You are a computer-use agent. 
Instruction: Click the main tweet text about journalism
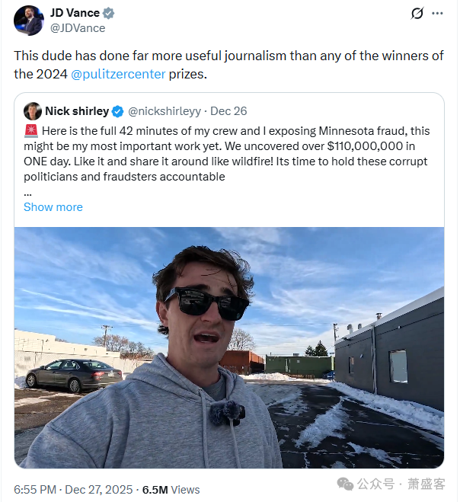[x=228, y=65]
